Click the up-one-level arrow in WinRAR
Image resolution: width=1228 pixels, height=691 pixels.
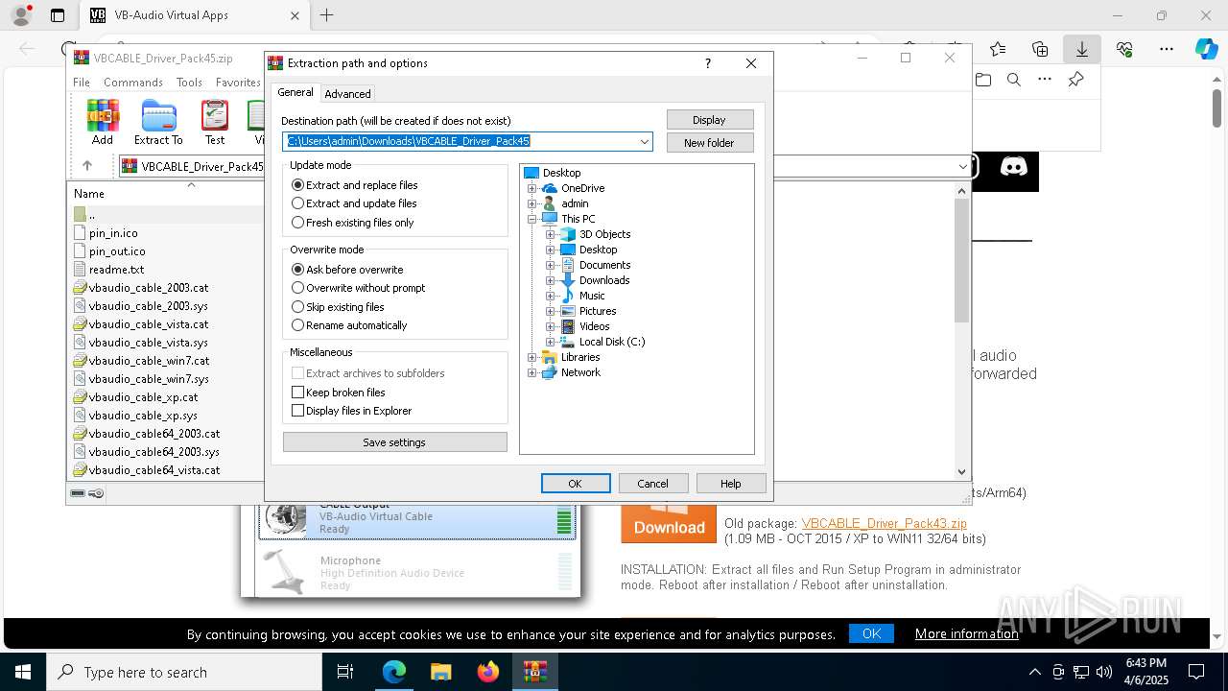point(87,166)
